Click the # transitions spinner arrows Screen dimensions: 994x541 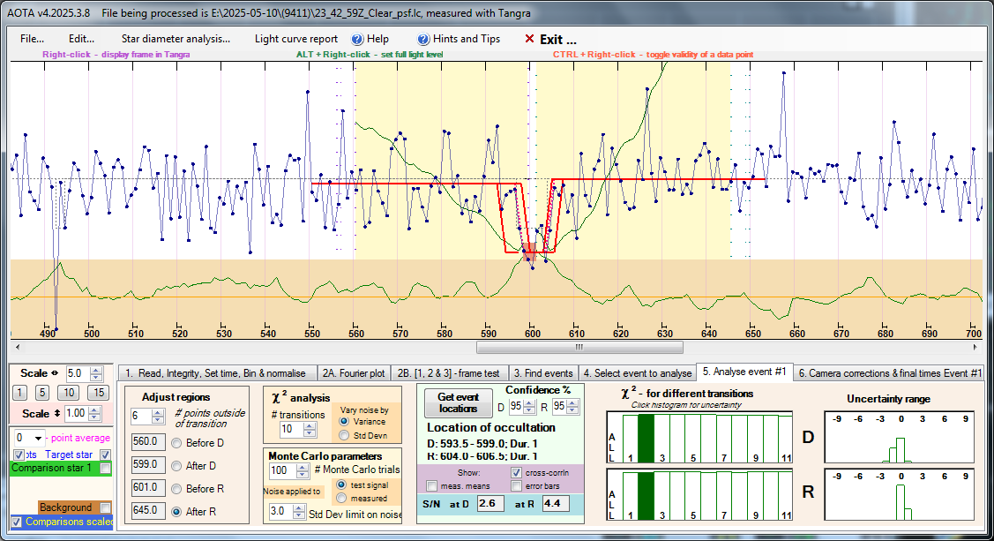pos(310,429)
